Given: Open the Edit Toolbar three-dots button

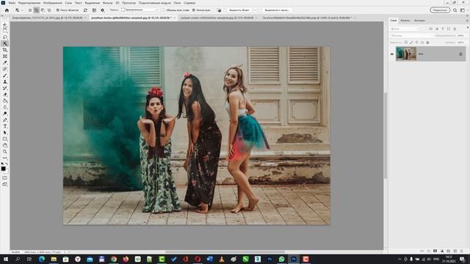Looking at the screenshot, I should [5, 158].
